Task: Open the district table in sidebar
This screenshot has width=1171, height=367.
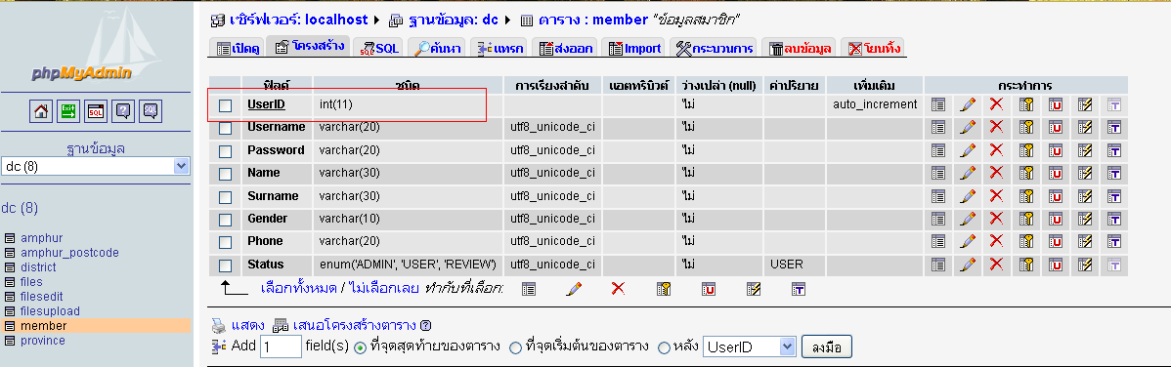Action: (x=38, y=267)
